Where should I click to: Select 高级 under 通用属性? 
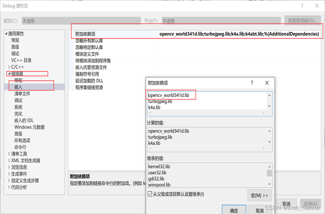(15, 47)
